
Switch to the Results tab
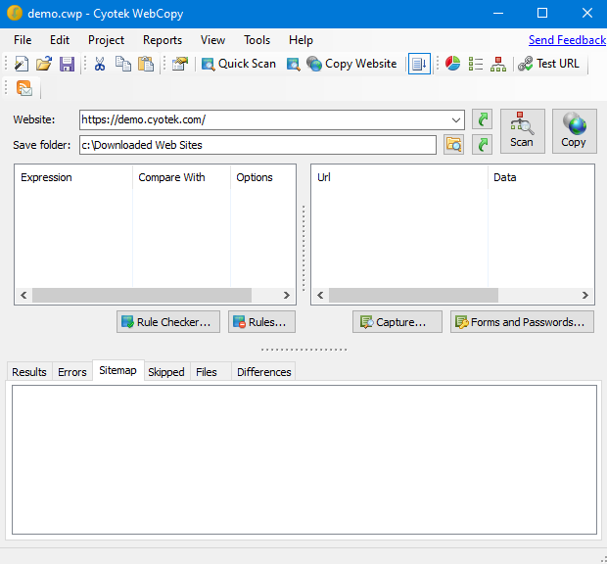pos(29,372)
